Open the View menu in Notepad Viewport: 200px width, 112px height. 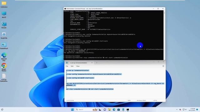pyautogui.click(x=78, y=66)
